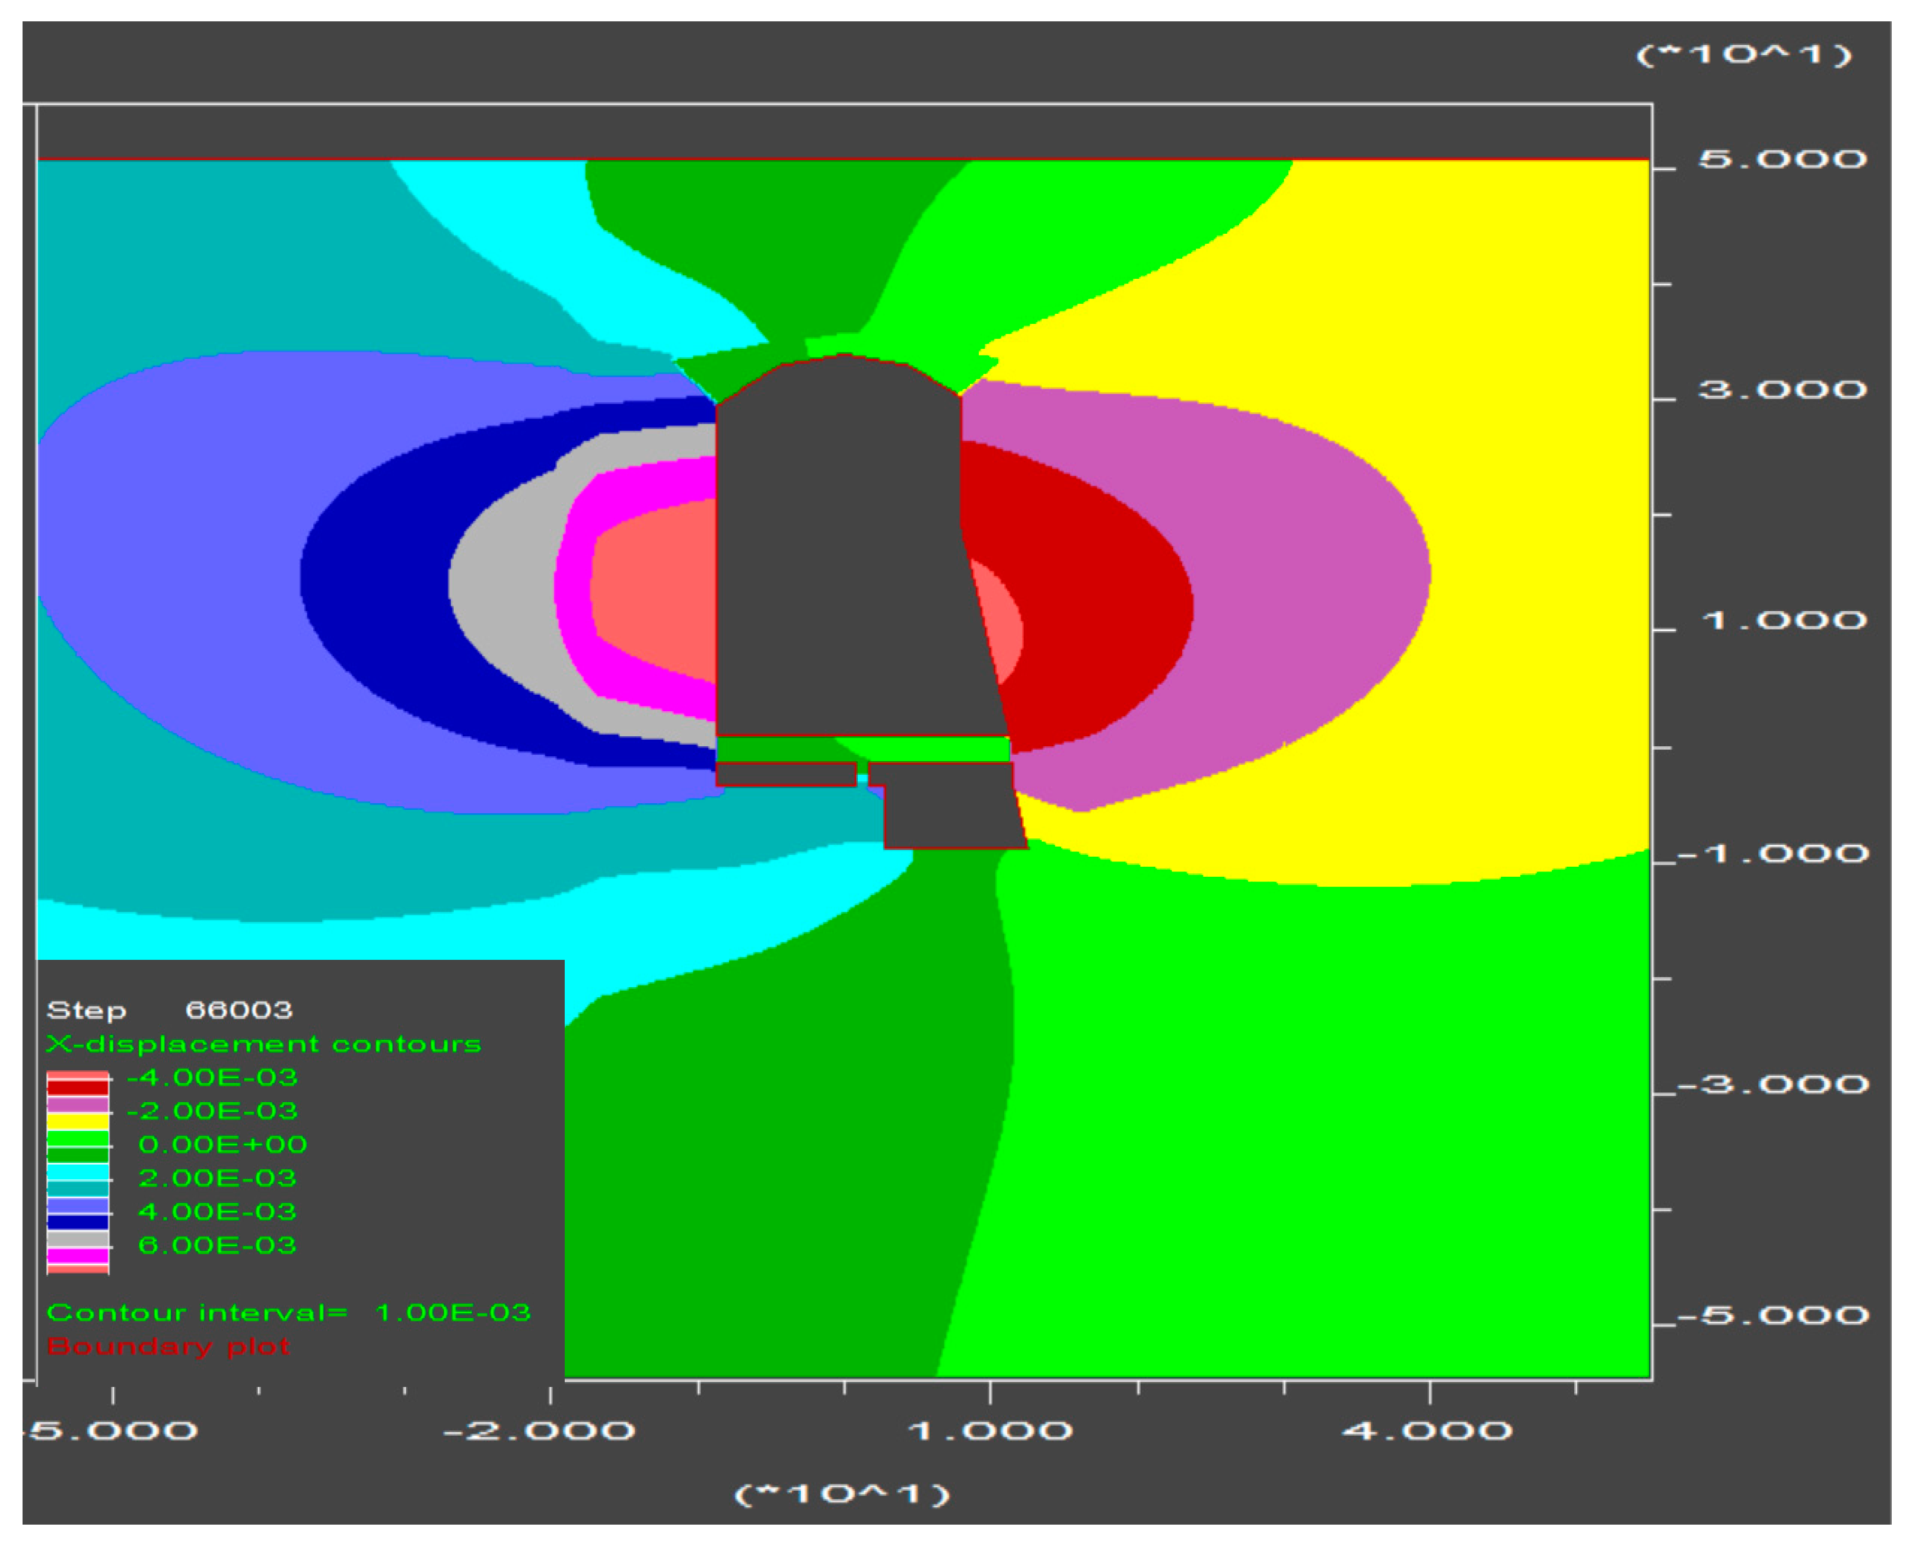1916x1543 pixels.
Task: Click the 0.00E+00 legend value
Action: click(x=222, y=1144)
